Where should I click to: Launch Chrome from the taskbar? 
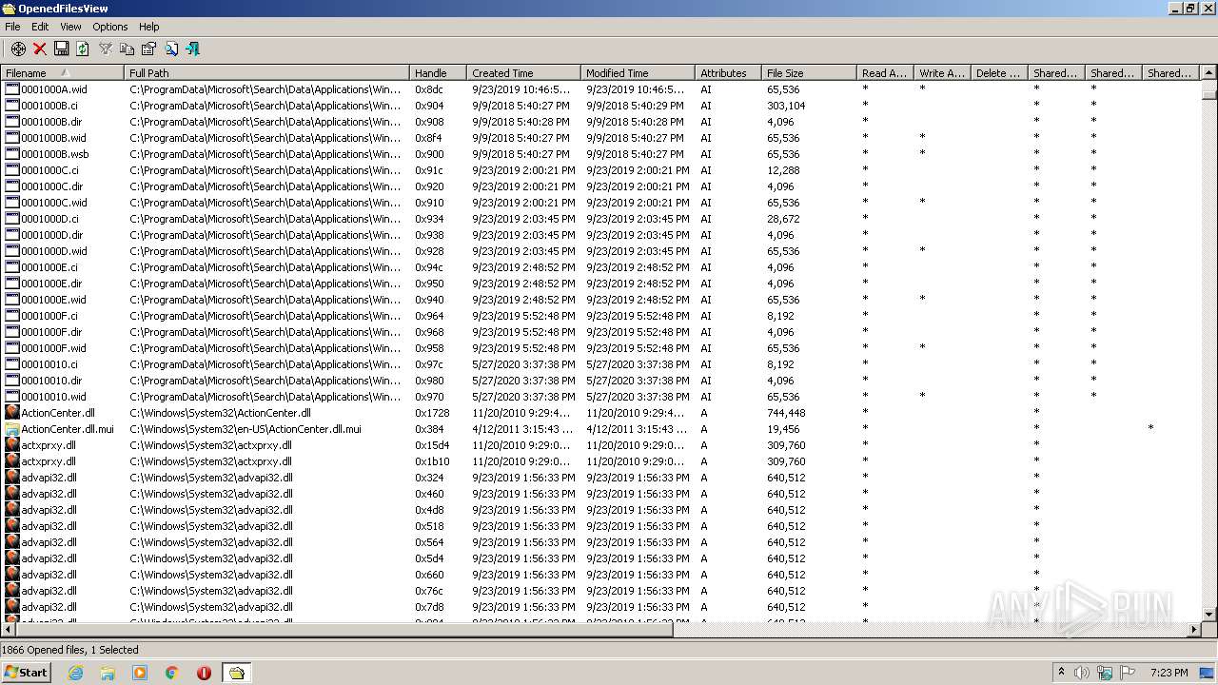pos(172,673)
